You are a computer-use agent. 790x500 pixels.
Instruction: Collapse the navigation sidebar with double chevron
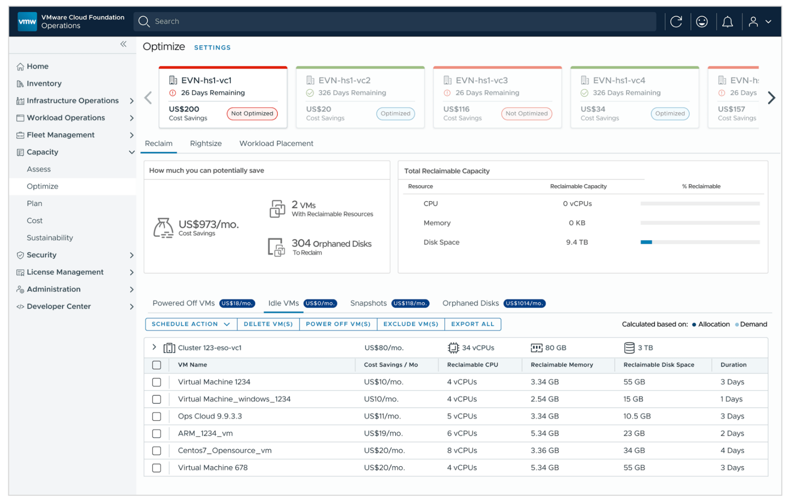pos(123,44)
